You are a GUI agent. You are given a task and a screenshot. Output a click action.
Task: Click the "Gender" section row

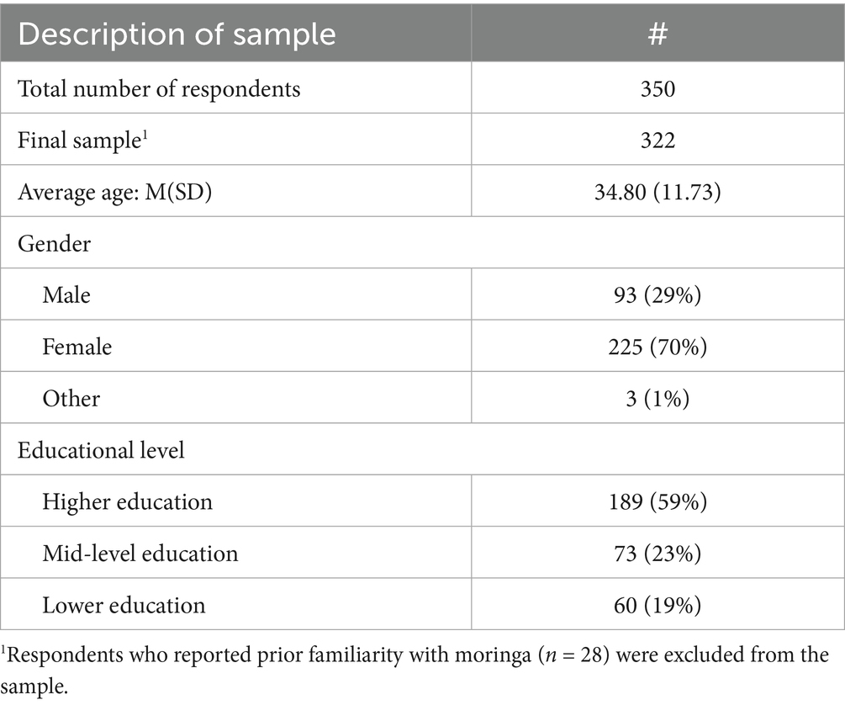[x=55, y=244]
